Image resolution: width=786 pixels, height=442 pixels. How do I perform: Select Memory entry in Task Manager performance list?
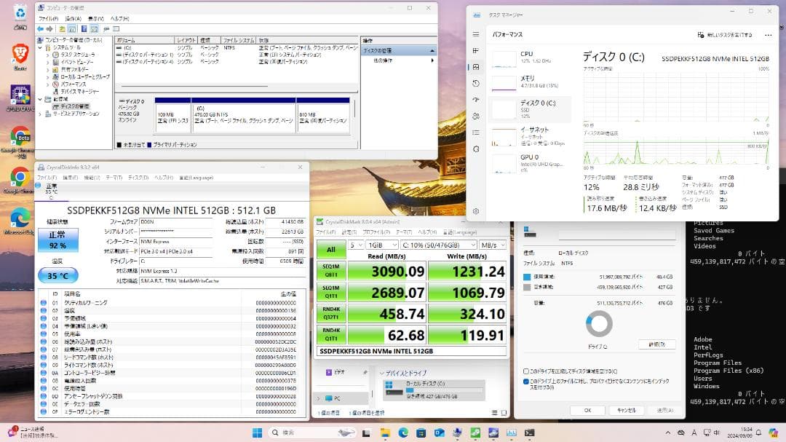click(x=529, y=82)
